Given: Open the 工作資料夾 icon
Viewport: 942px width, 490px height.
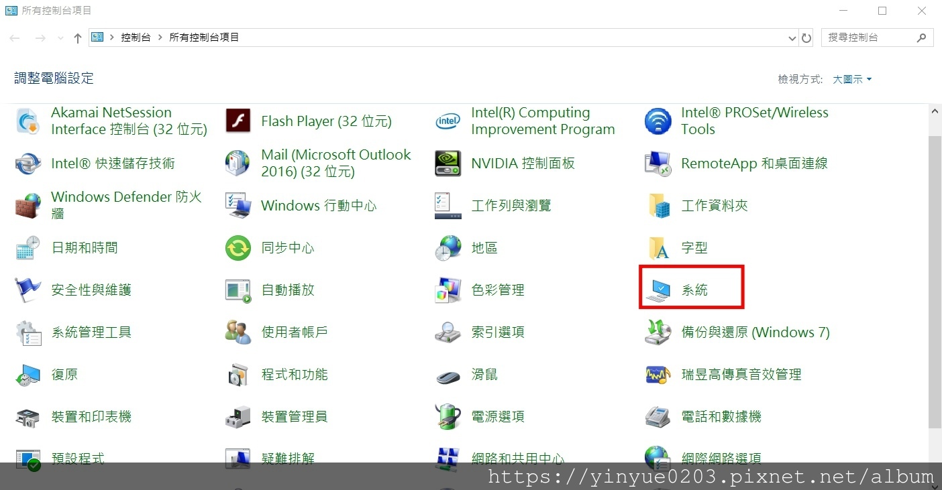Looking at the screenshot, I should pos(658,206).
